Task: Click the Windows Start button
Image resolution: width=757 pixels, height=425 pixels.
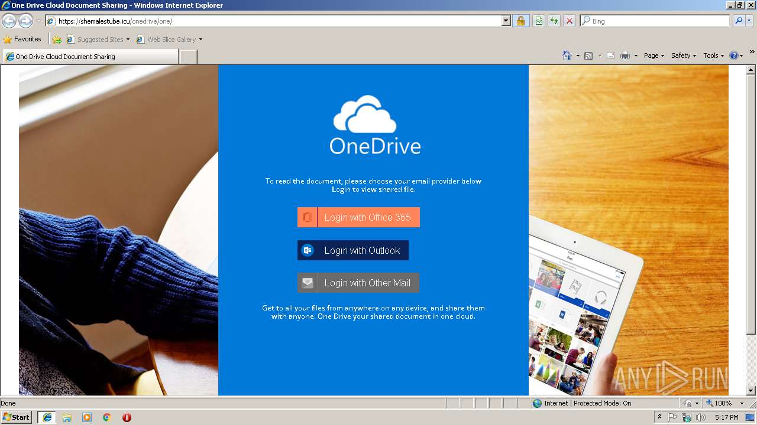Action: (17, 417)
